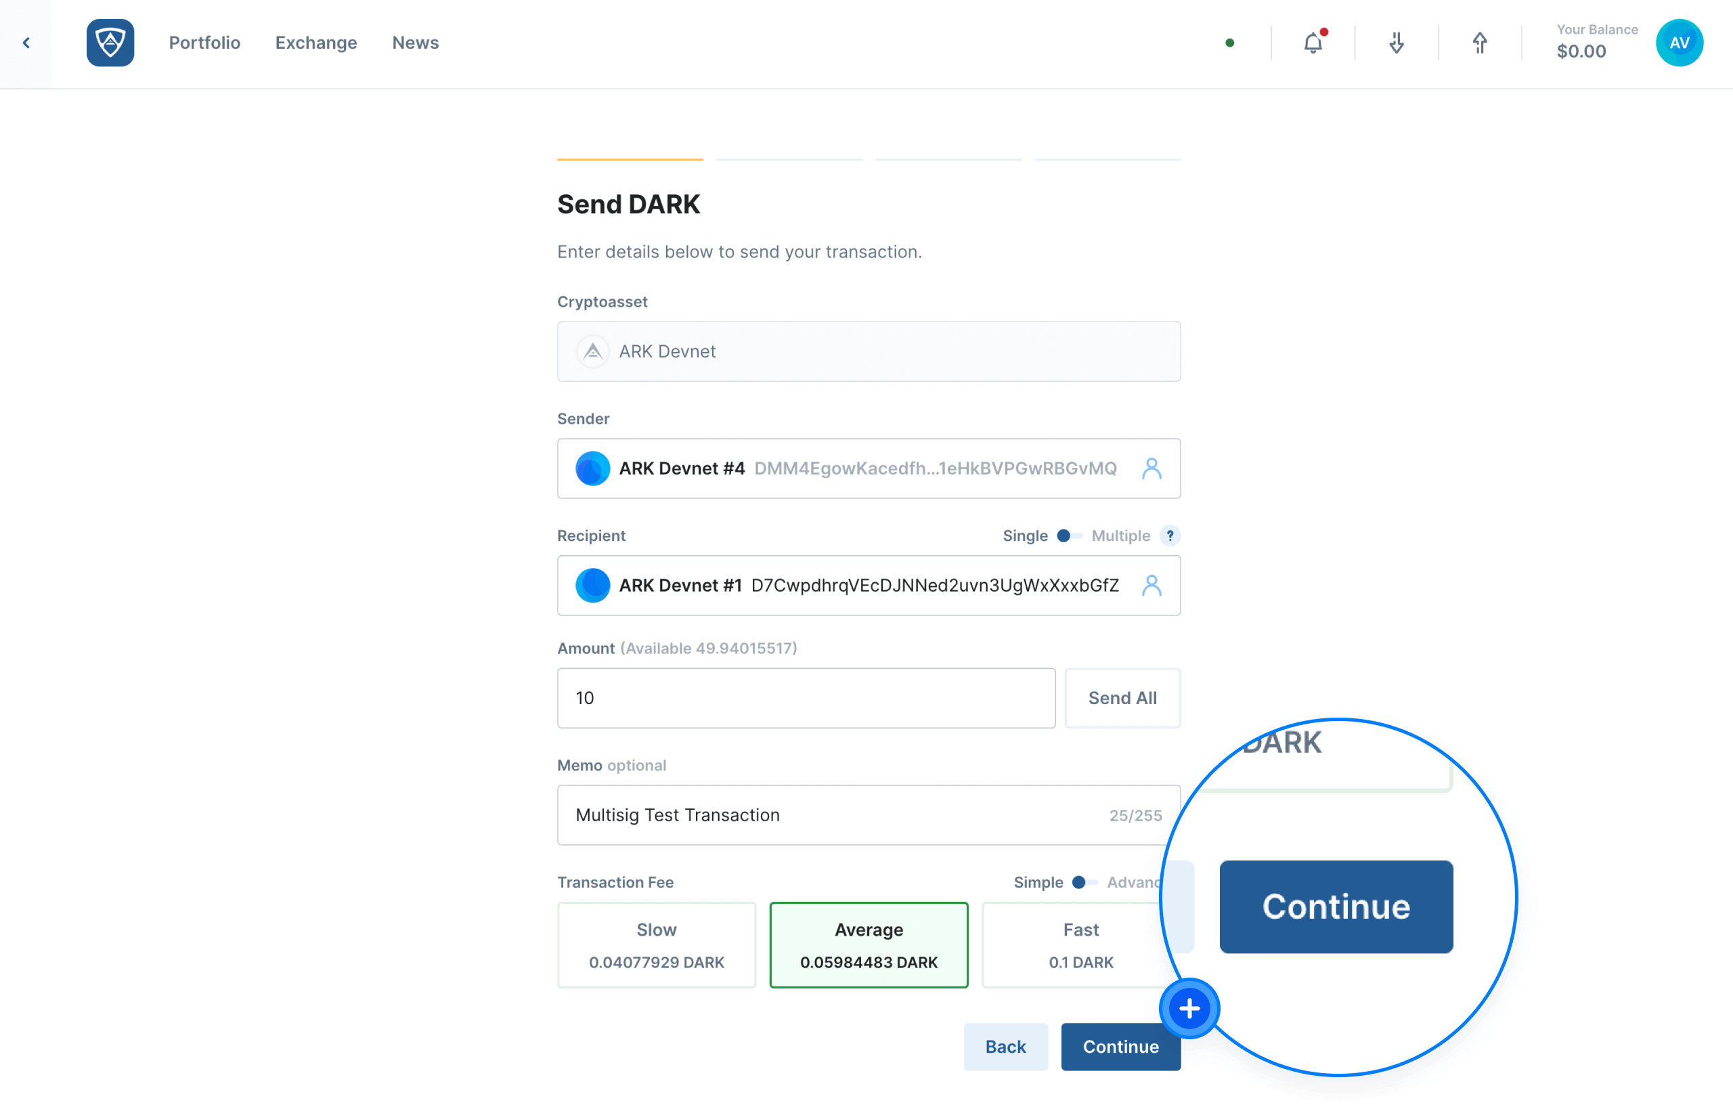This screenshot has width=1733, height=1111.
Task: Click the first step progress bar
Action: pyautogui.click(x=630, y=158)
